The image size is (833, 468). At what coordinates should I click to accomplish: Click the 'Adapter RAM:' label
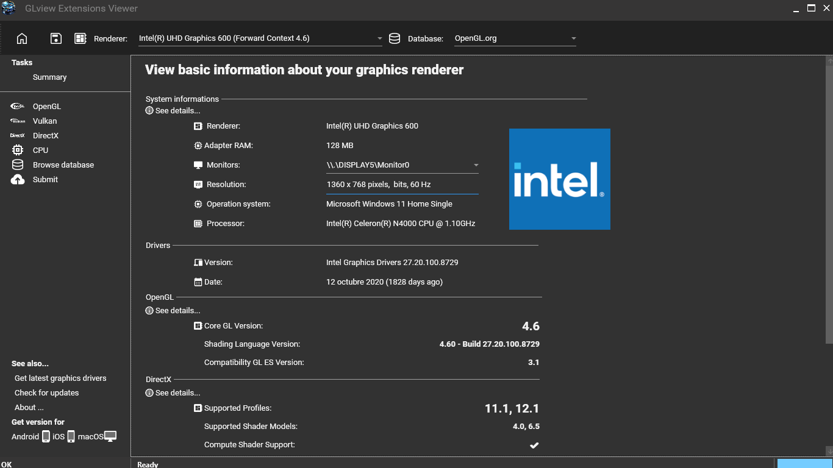coord(229,146)
